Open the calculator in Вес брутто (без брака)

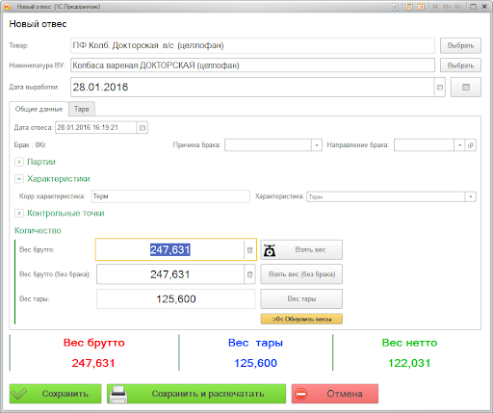tap(249, 274)
